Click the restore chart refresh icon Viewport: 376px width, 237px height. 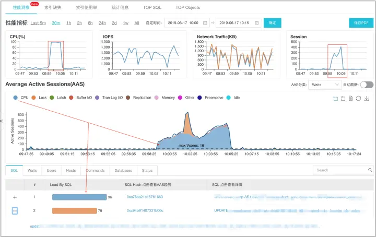(x=358, y=99)
